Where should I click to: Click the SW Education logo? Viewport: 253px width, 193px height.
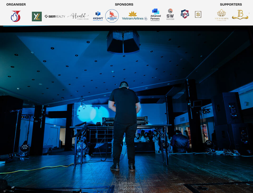tap(170, 14)
